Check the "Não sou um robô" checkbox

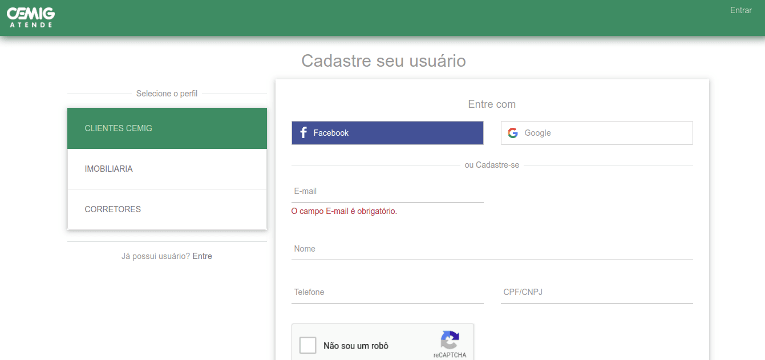click(307, 345)
